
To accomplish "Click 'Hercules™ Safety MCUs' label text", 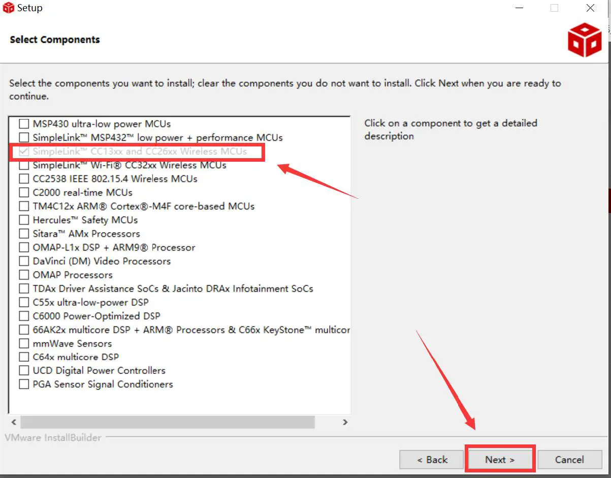I will click(85, 220).
